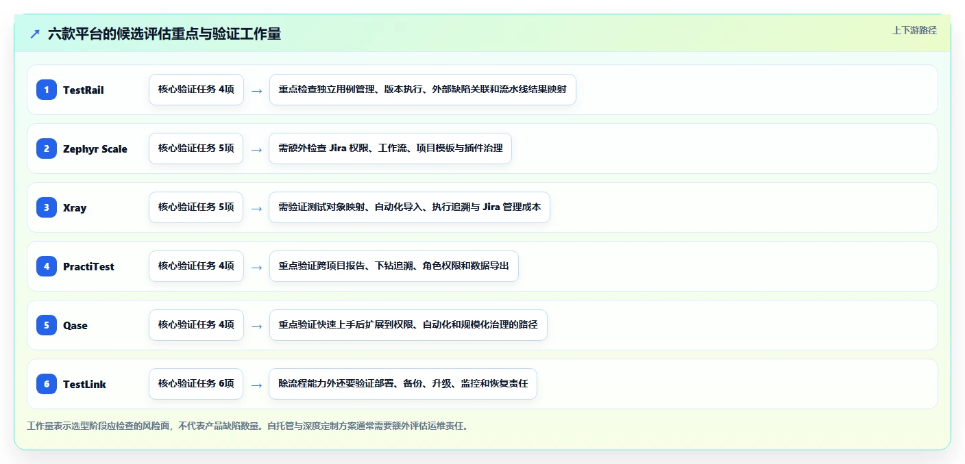Click the arrow in the PractiTest row
This screenshot has width=965, height=464.
[x=256, y=267]
